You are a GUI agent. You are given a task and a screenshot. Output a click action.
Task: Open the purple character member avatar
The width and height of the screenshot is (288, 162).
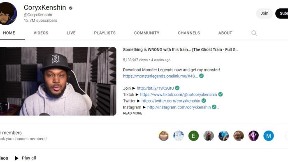click(x=254, y=136)
